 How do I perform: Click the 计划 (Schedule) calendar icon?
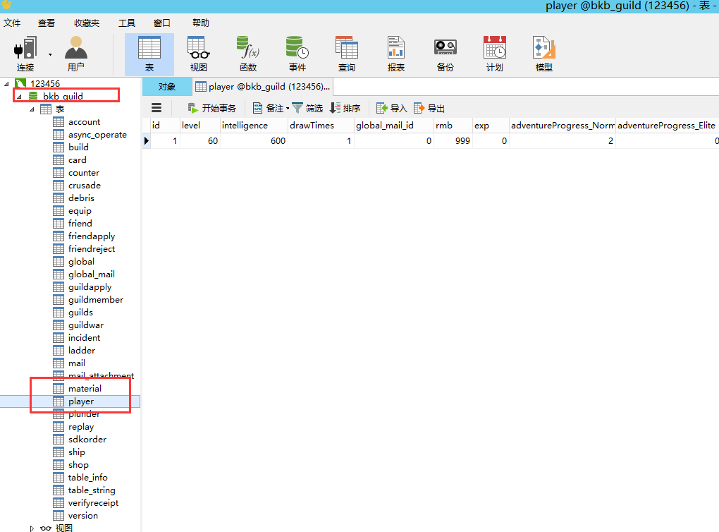(494, 48)
